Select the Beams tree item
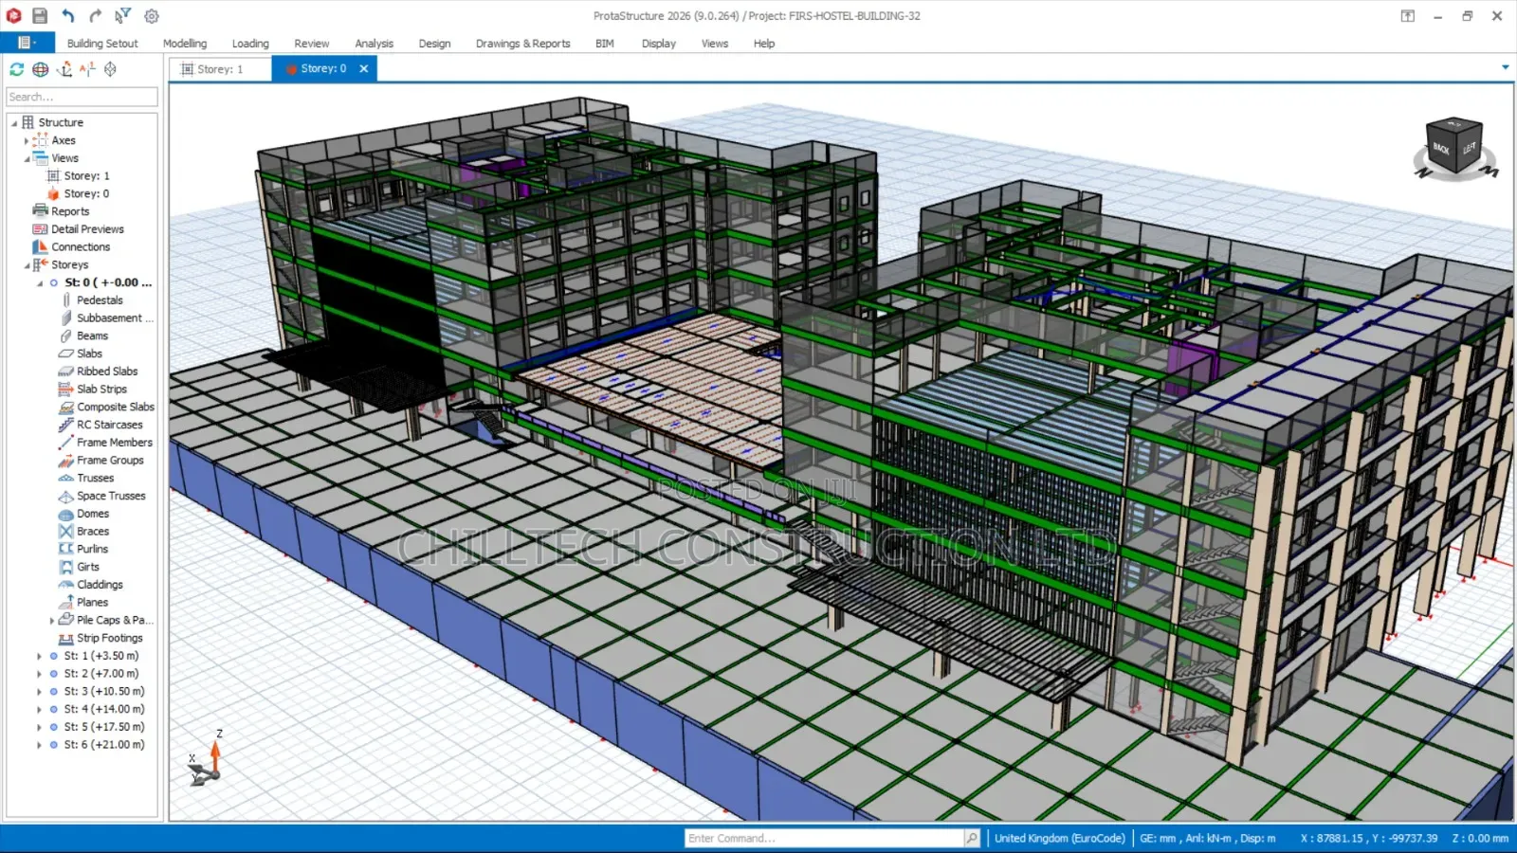Screen dimensions: 1517x853 (x=92, y=336)
